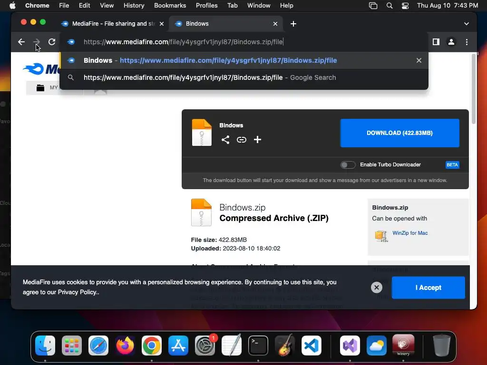487x365 pixels.
Task: Open App Store from the Dock
Action: click(178, 346)
